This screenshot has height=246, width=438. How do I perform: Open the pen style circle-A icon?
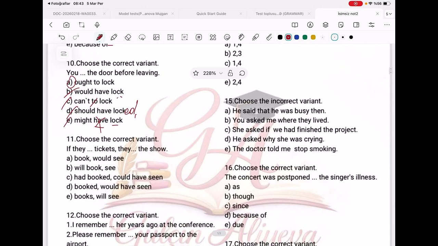(x=310, y=25)
